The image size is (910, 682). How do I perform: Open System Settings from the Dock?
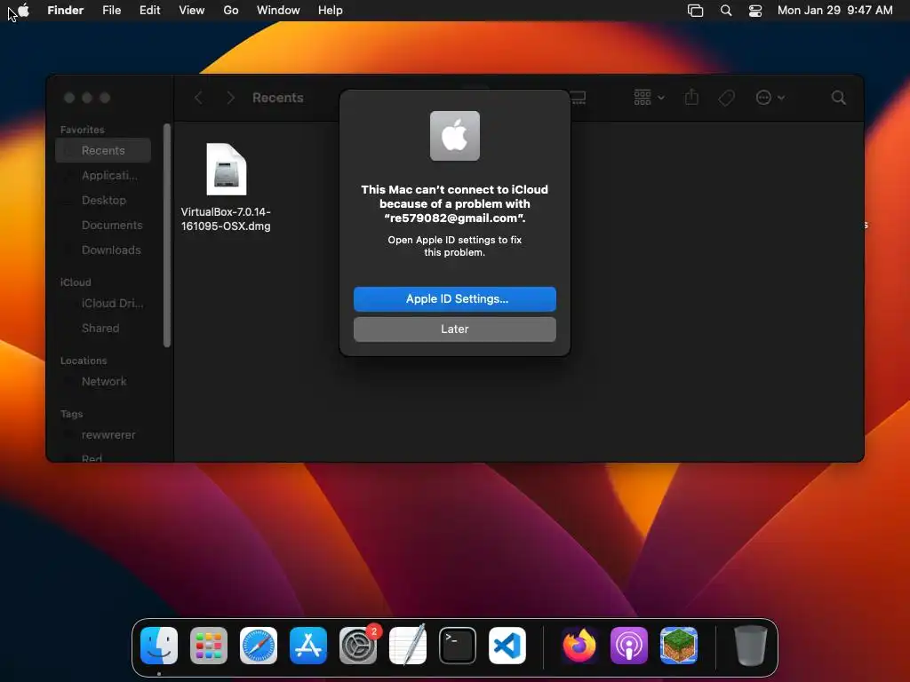358,646
